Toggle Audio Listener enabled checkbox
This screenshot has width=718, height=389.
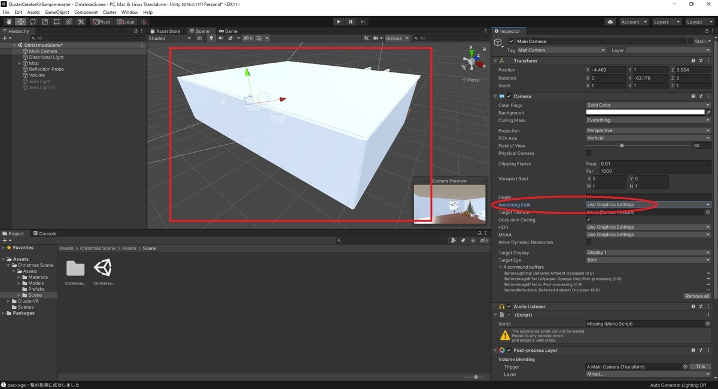[x=509, y=306]
